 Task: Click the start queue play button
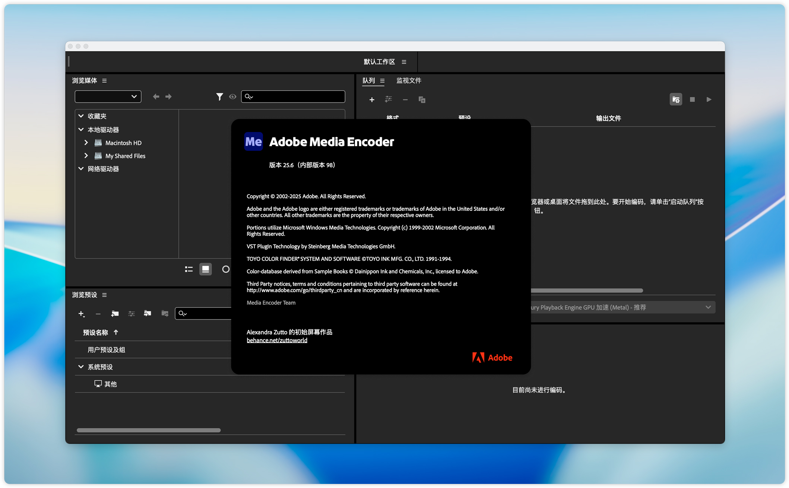pyautogui.click(x=709, y=99)
